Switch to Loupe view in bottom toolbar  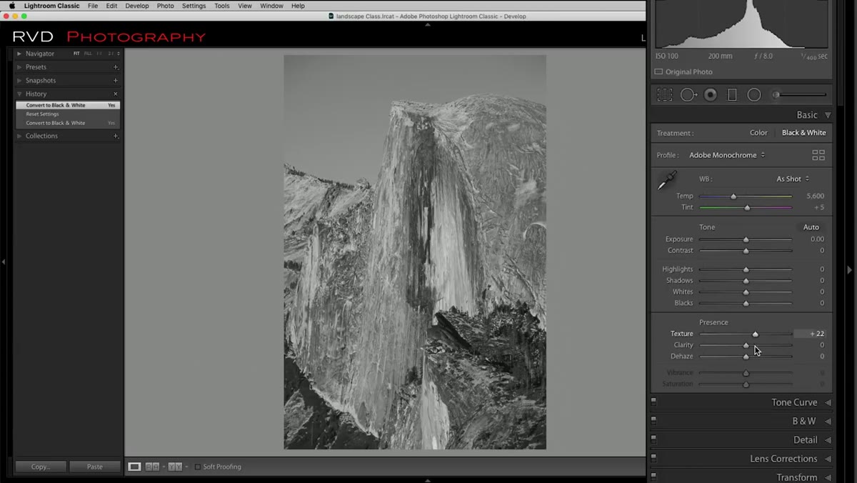pos(134,467)
